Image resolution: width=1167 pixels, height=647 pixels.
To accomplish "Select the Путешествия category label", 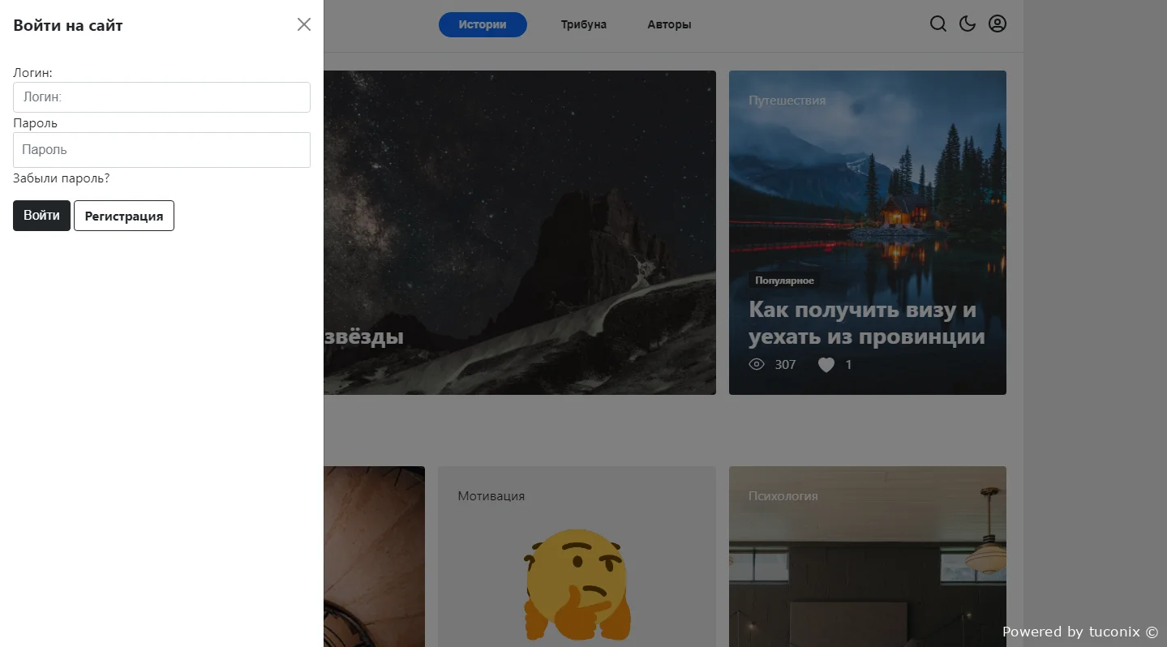I will 787,101.
